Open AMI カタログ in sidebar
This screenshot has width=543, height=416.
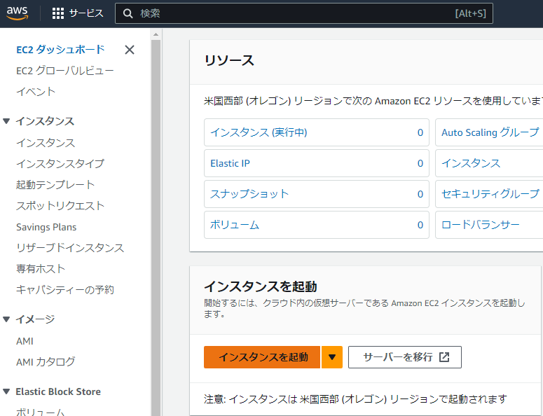point(46,362)
